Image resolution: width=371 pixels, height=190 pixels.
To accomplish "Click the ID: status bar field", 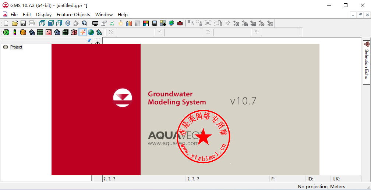I will tap(318, 179).
